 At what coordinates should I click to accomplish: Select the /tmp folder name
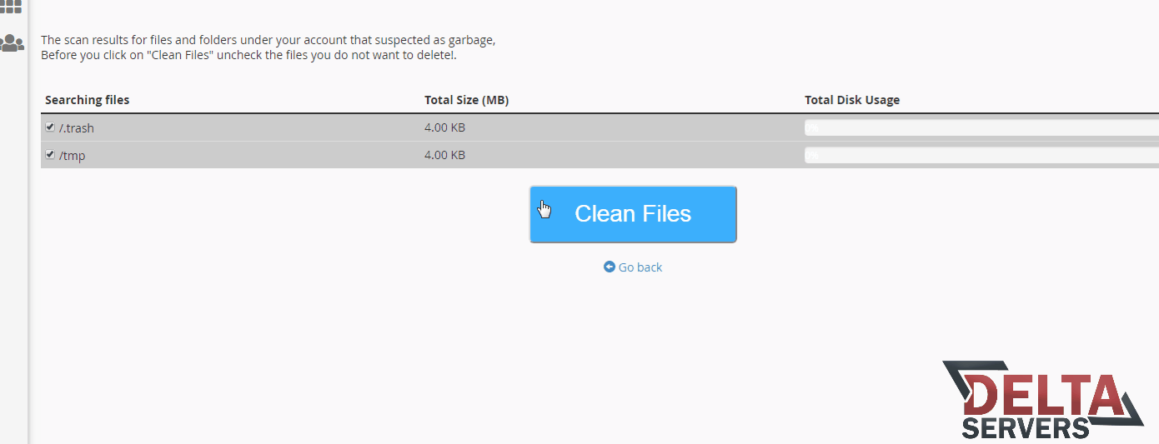point(73,155)
